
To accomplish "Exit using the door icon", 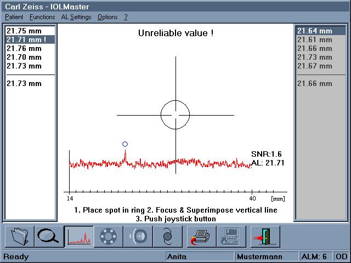I will tap(266, 237).
